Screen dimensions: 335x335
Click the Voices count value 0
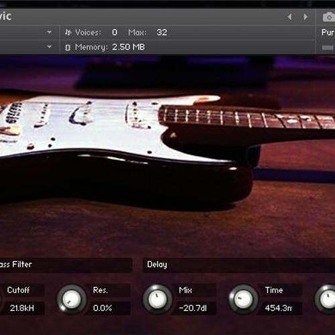115,33
